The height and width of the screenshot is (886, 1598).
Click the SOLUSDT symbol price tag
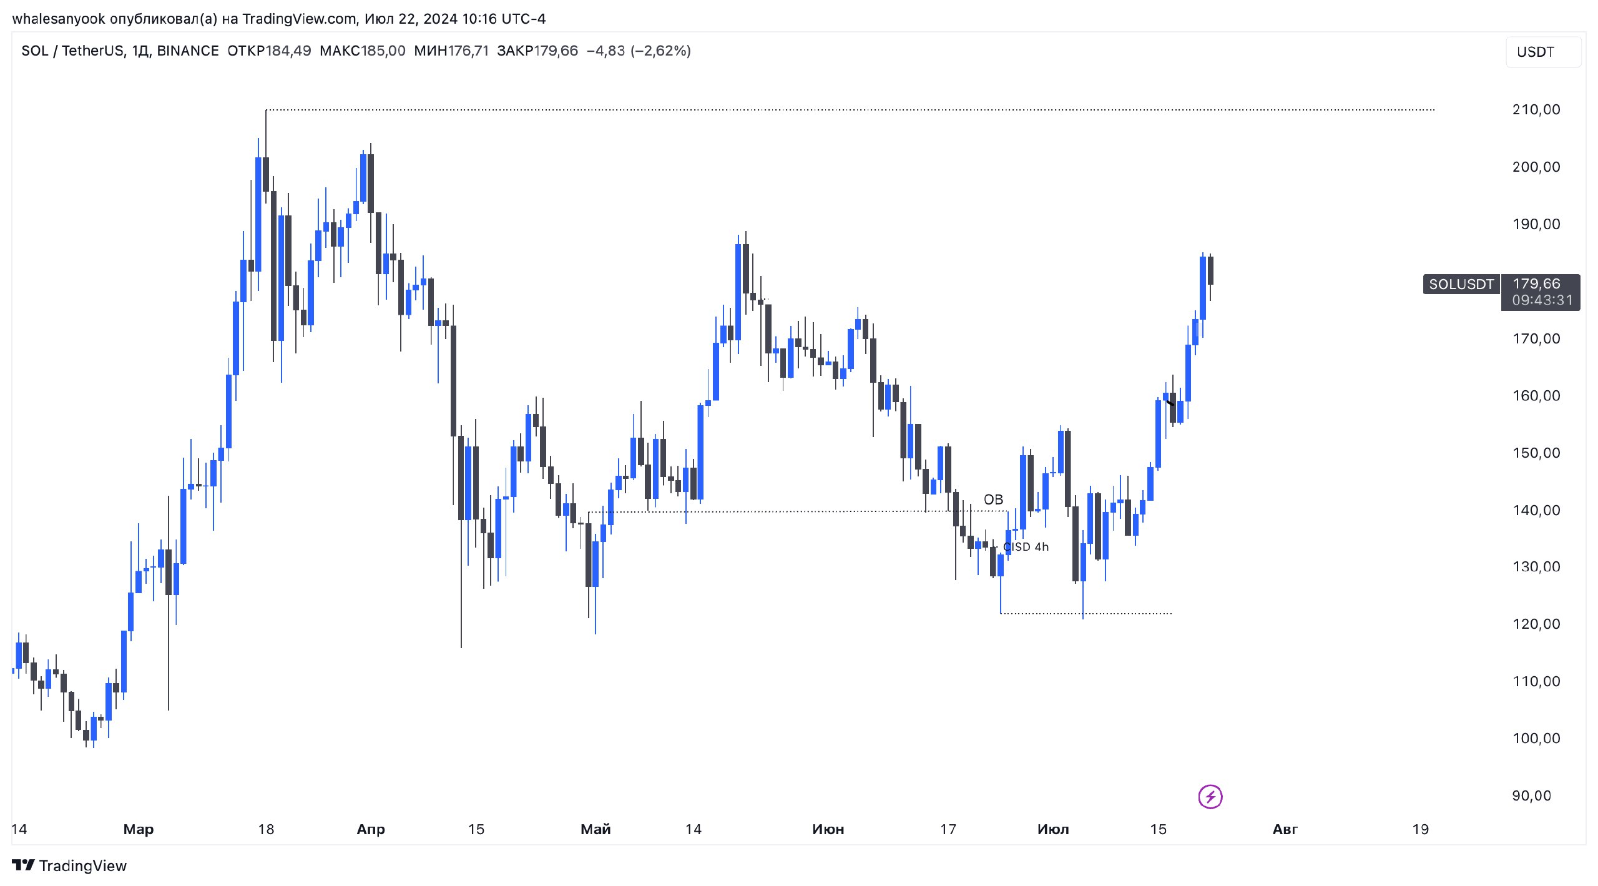(1461, 284)
